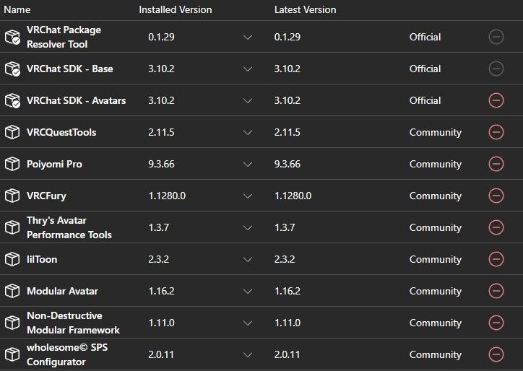Click the Modular Avatar package box icon
This screenshot has height=371, width=523.
(12, 291)
